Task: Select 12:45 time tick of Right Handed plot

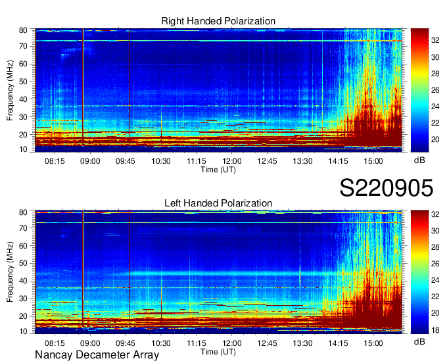Action: pyautogui.click(x=267, y=161)
